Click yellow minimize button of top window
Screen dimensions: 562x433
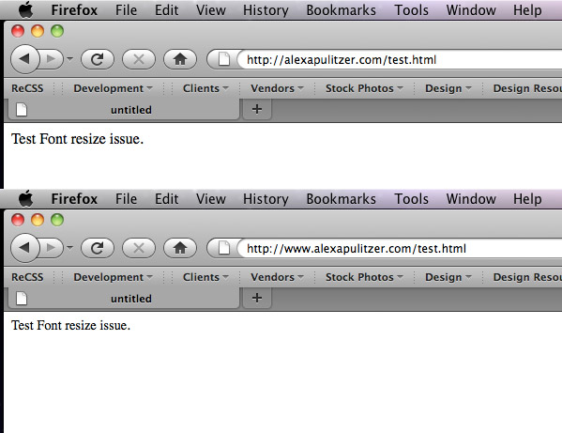click(38, 31)
